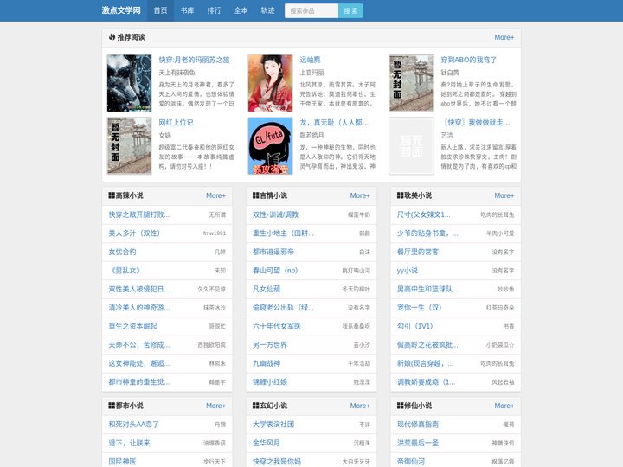Open the 网红上位记 cover thumbnail
The image size is (623, 467).
click(129, 146)
